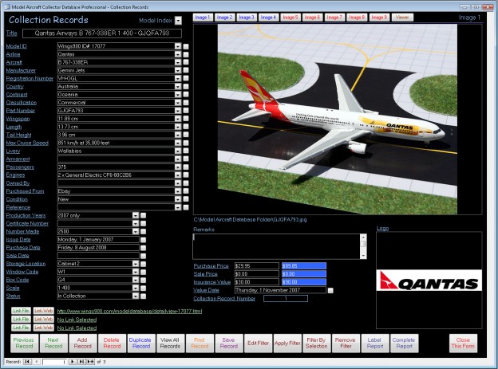Toggle checkbox beside Country field

[186, 87]
